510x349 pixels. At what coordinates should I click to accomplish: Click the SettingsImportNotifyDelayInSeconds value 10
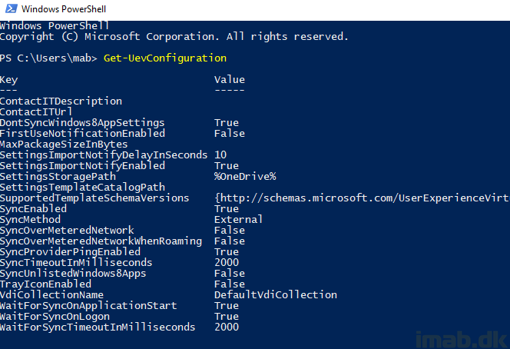click(220, 155)
